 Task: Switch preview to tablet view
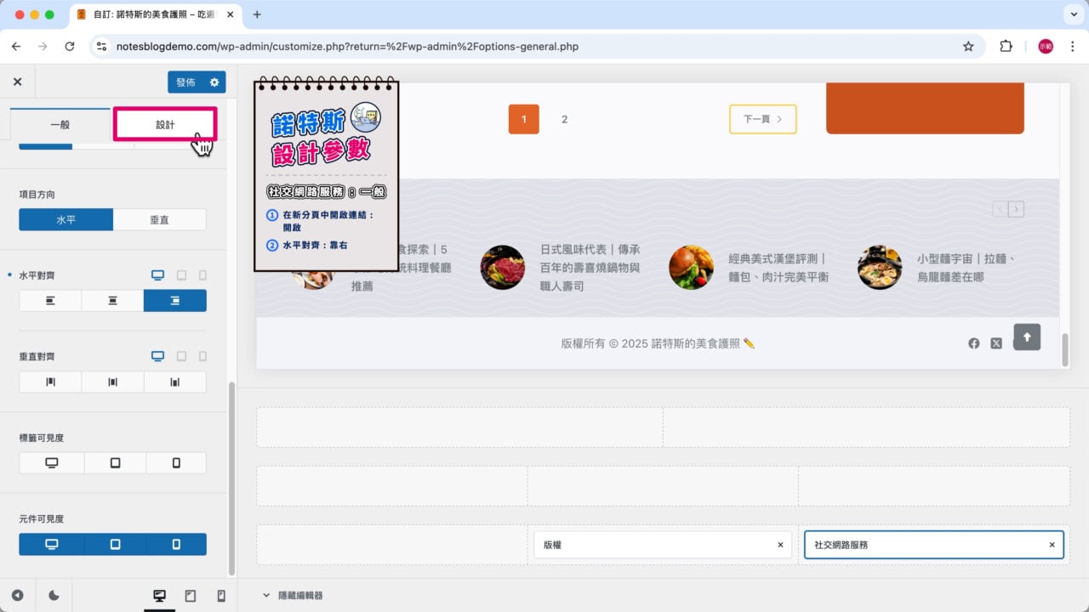191,596
